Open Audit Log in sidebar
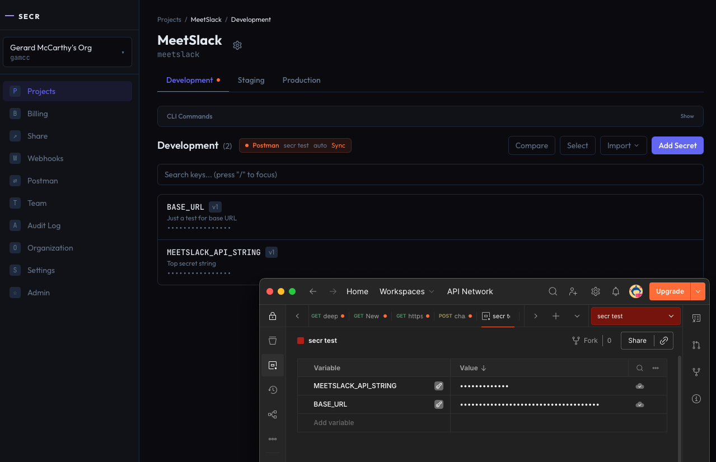Screen dimensions: 716x462 pos(44,225)
